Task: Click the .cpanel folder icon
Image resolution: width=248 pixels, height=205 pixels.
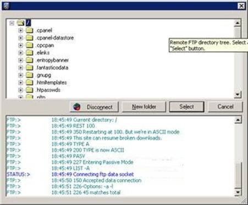Action: [x=29, y=30]
